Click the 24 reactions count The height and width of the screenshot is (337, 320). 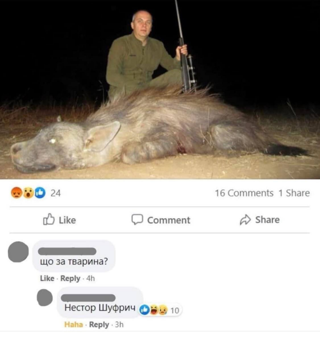coord(55,193)
